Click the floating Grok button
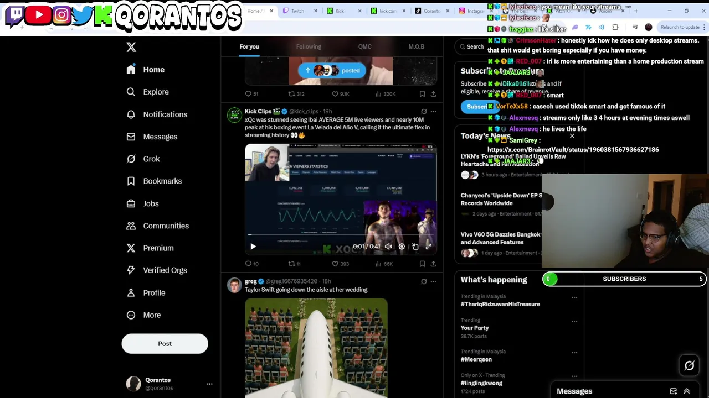Screen dimensions: 709x398 coord(689,366)
